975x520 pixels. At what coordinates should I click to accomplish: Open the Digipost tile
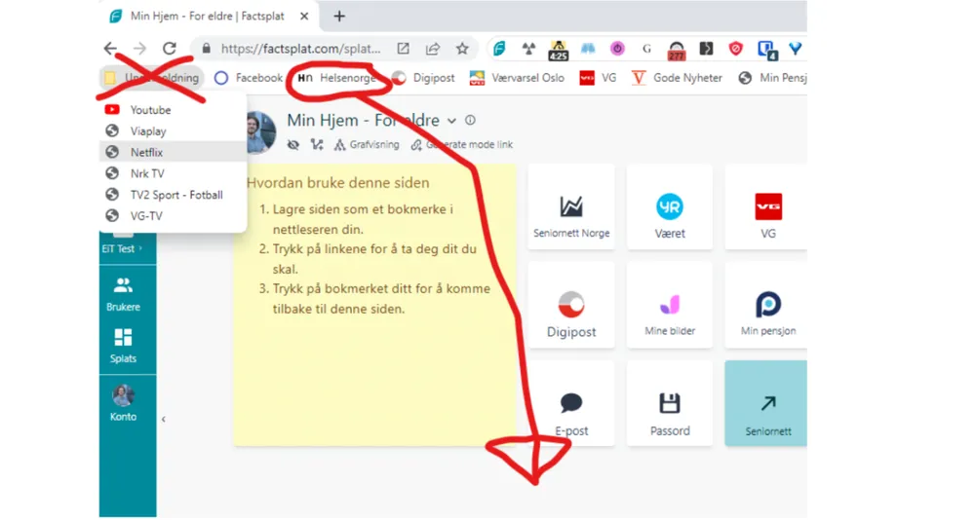tap(570, 313)
